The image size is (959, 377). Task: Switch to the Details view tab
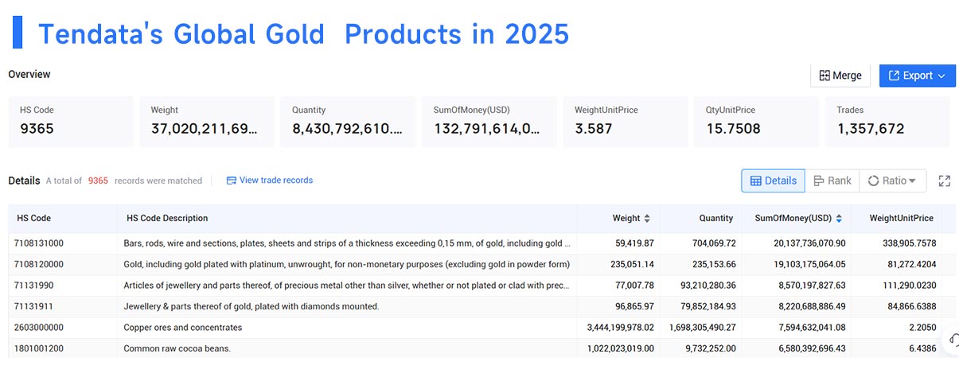pyautogui.click(x=773, y=181)
